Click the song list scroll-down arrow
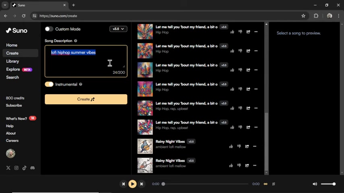 click(x=266, y=172)
